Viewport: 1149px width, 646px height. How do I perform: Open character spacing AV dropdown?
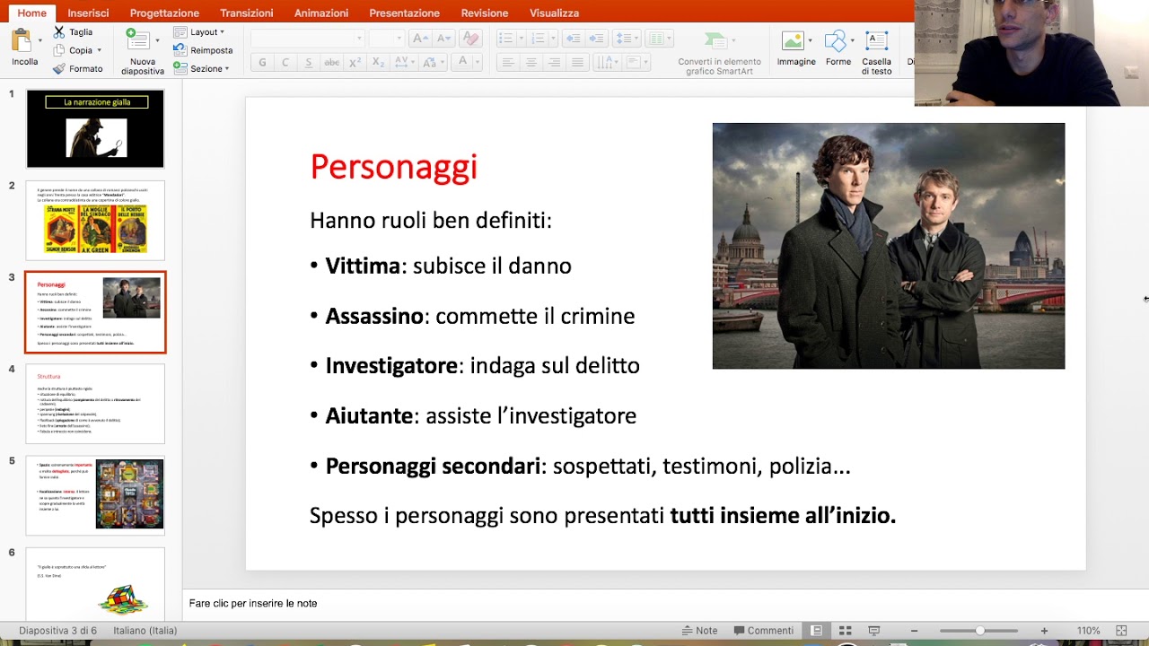coord(404,63)
